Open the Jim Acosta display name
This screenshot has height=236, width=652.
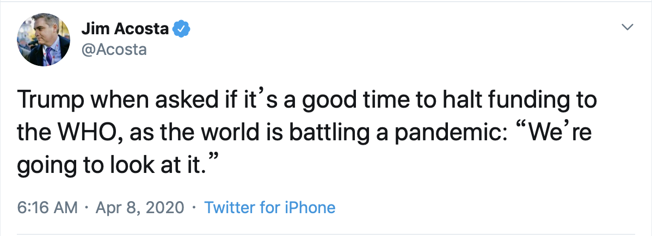pyautogui.click(x=124, y=29)
